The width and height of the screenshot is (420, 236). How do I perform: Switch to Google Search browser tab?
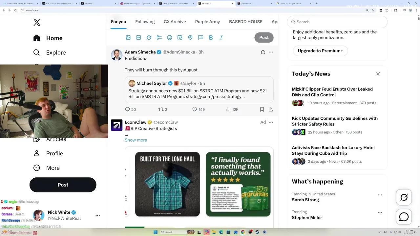pos(293,3)
